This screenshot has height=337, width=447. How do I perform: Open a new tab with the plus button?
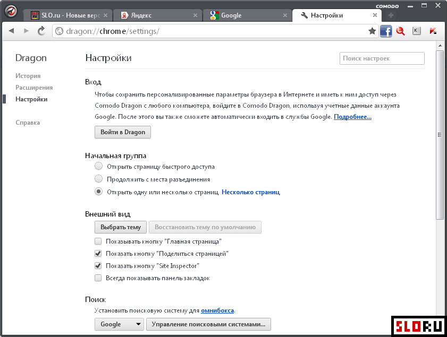coord(391,15)
